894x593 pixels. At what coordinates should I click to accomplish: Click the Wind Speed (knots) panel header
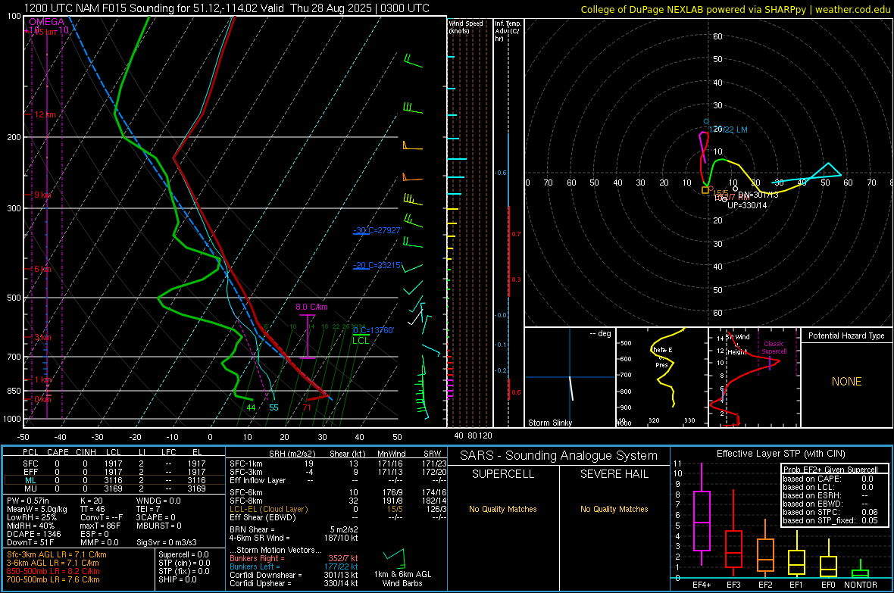coord(465,27)
